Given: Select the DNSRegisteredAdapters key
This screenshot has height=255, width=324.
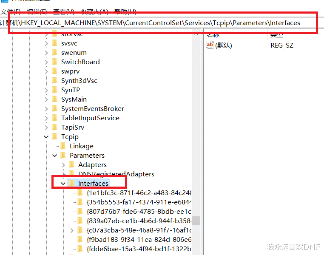Looking at the screenshot, I should point(116,174).
